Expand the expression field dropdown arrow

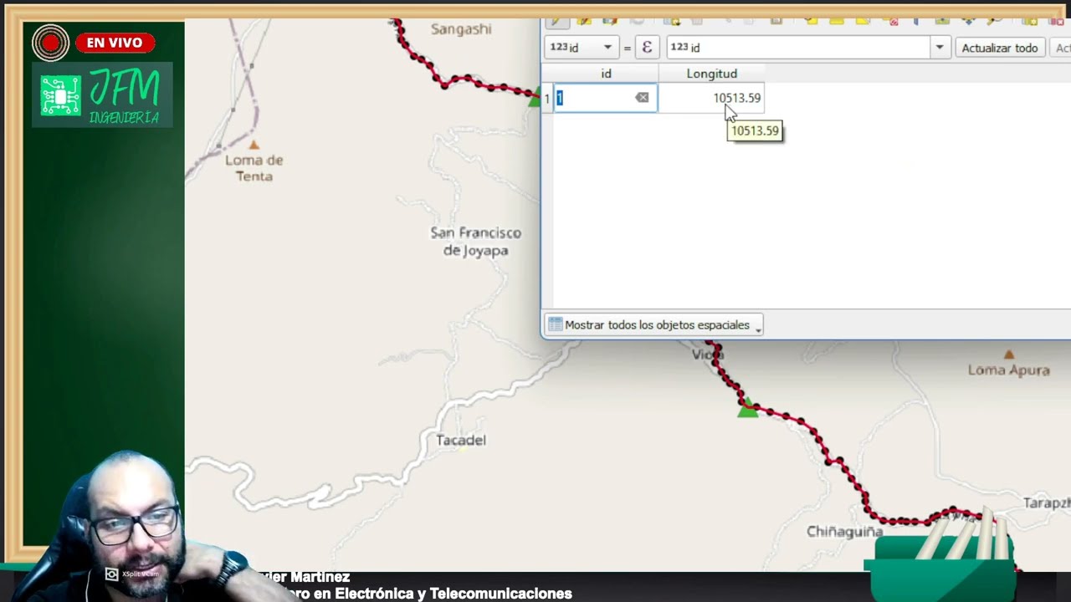click(940, 48)
